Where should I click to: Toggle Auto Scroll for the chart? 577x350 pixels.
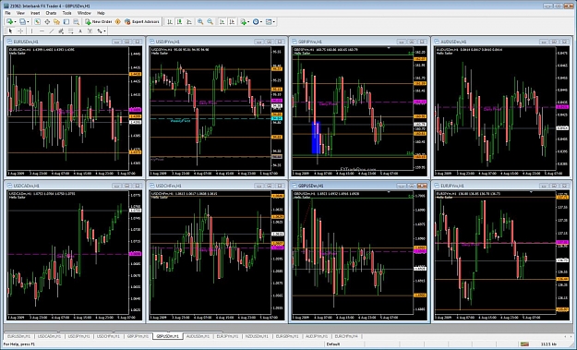pos(222,22)
